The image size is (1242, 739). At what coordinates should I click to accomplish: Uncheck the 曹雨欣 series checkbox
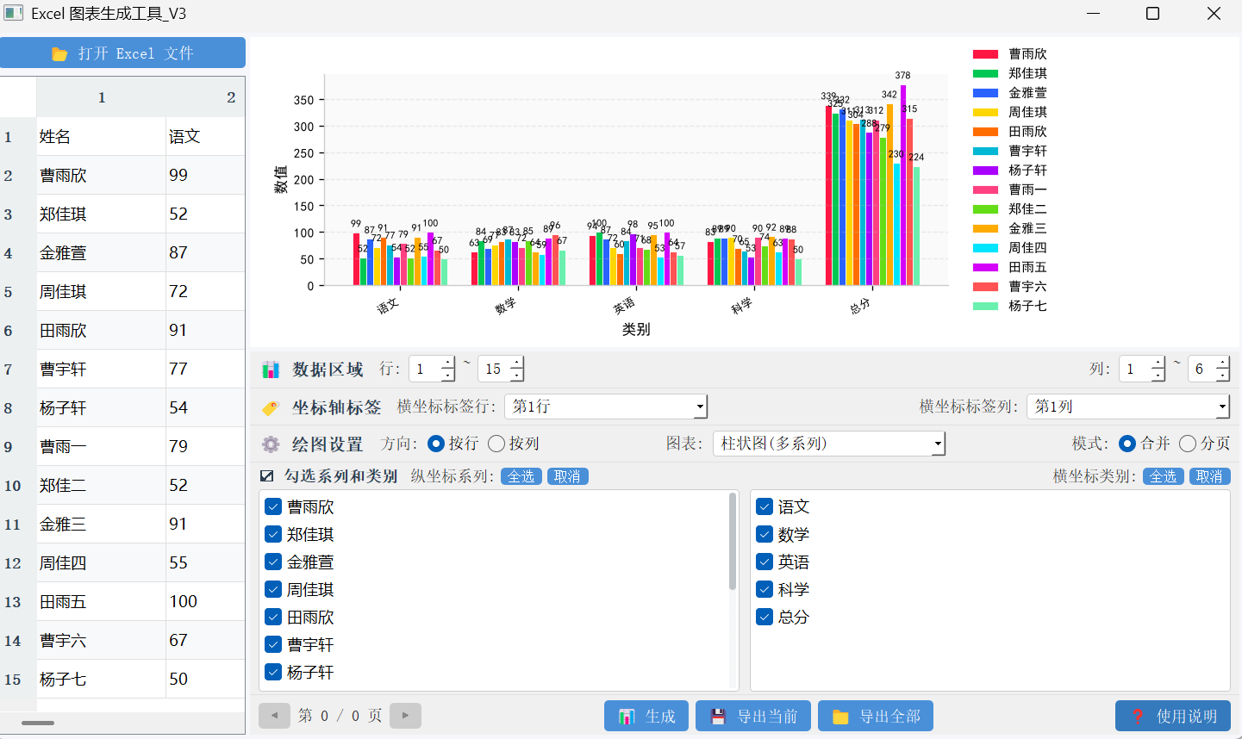click(x=273, y=507)
